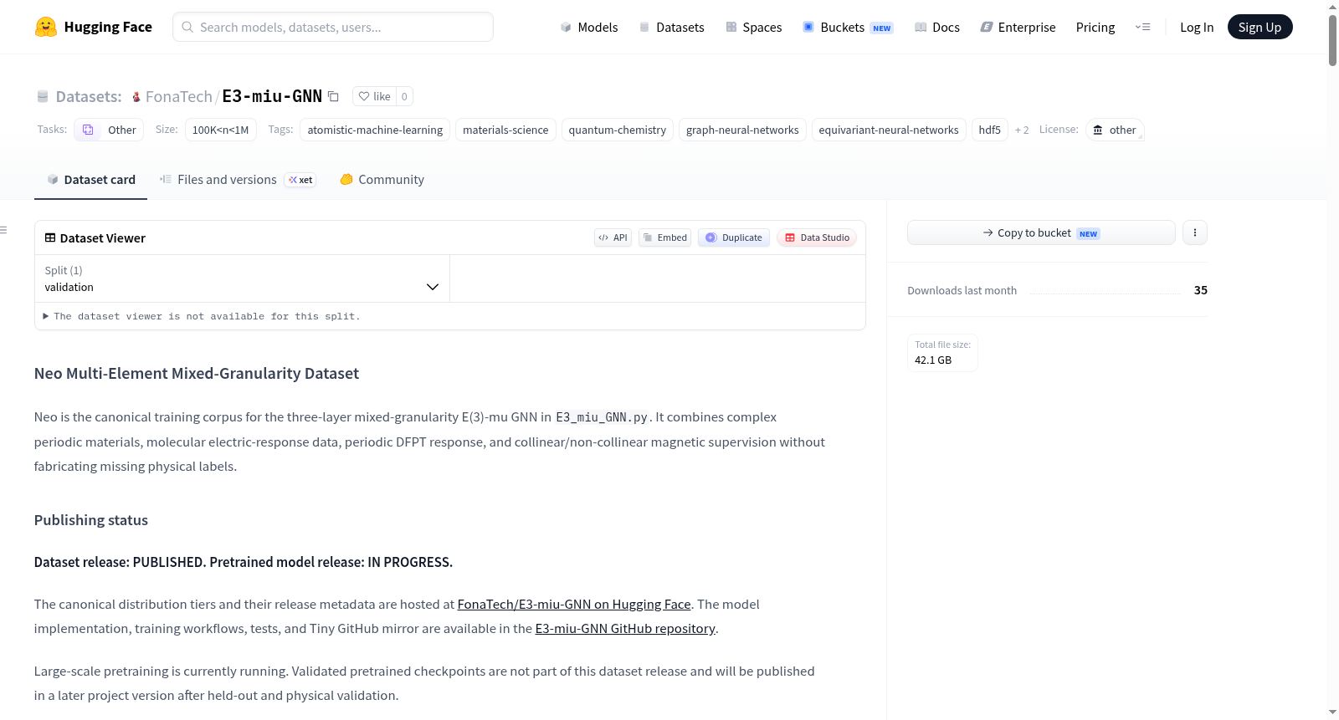Screen dimensions: 1339x720
Task: Click the Datasets breadcrumb icon
Action: point(43,97)
